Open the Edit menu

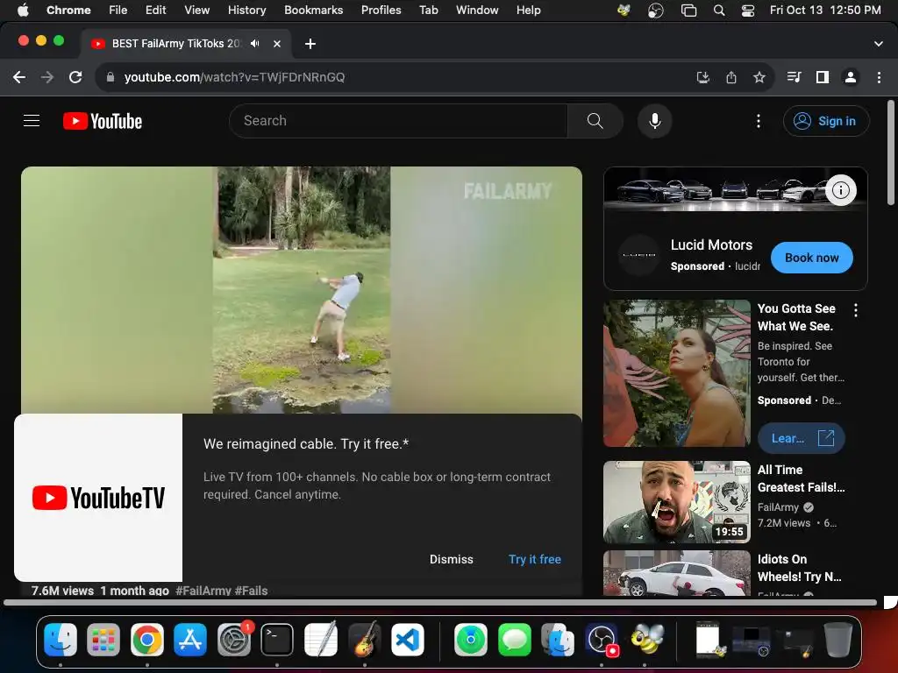click(155, 10)
